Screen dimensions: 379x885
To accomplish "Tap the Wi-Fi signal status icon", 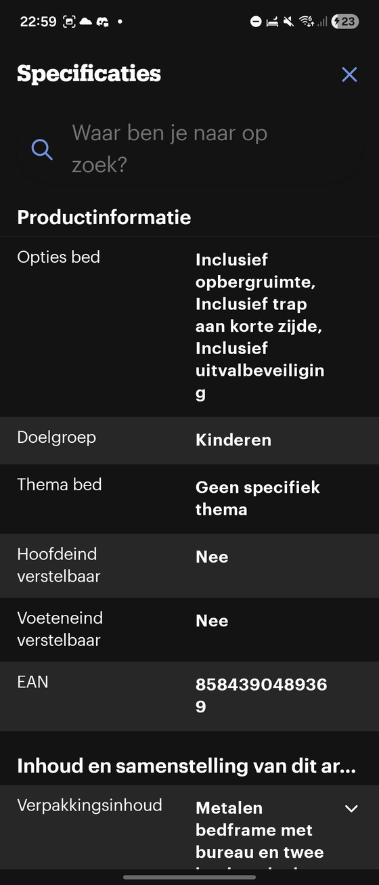I will point(307,22).
